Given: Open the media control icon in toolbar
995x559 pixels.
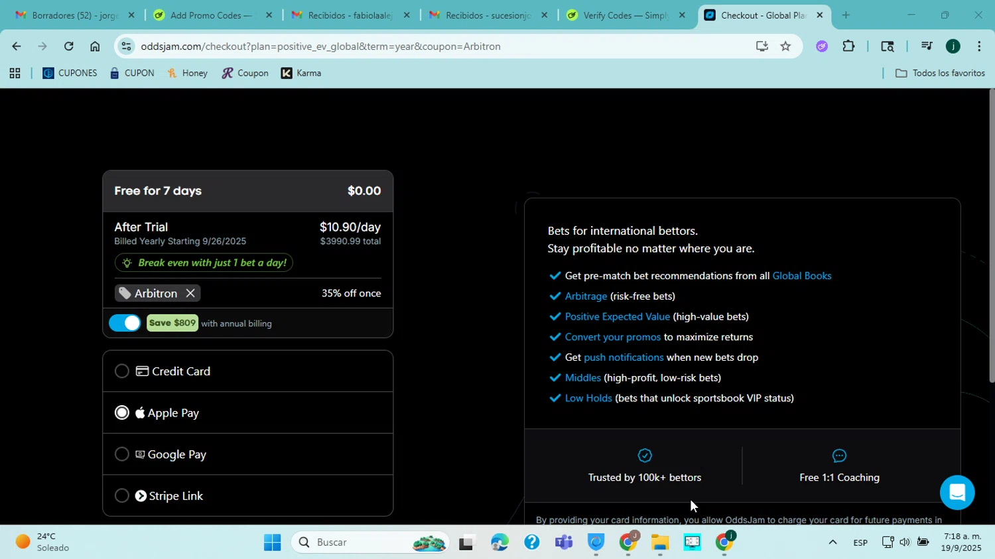Looking at the screenshot, I should click(927, 46).
